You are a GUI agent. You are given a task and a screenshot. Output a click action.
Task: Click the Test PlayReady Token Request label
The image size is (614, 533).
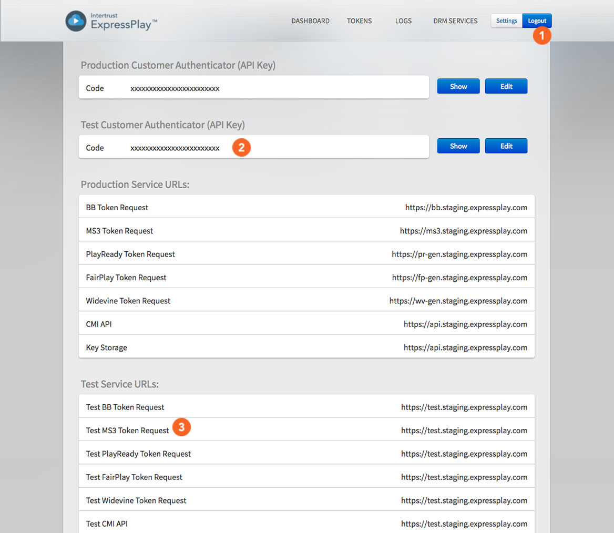coord(138,454)
